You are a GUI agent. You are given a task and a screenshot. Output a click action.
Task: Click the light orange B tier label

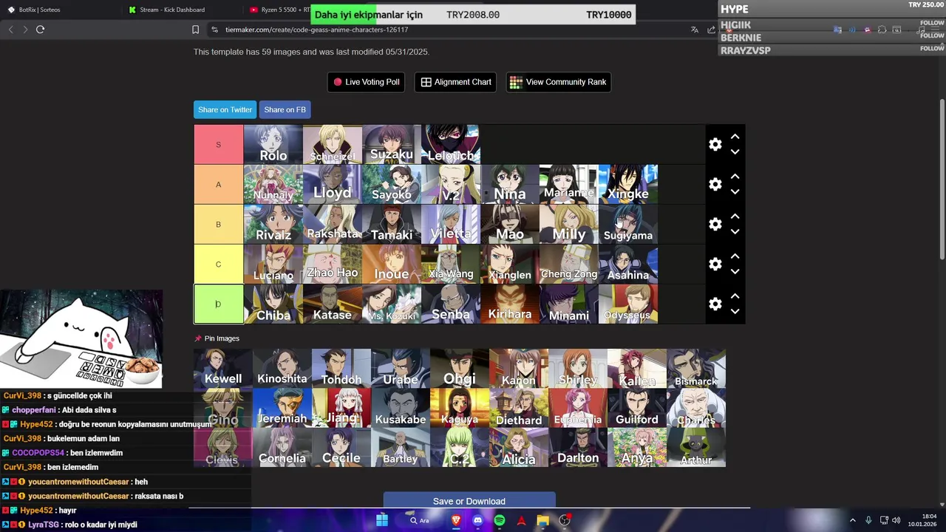[218, 224]
